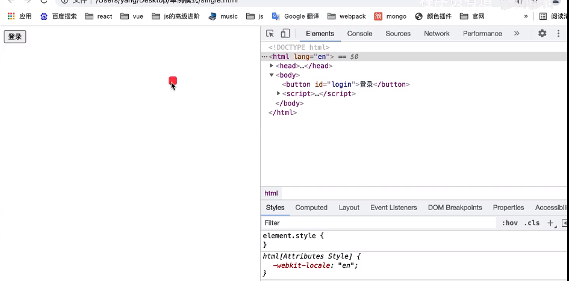This screenshot has height=281, width=569.
Task: Open the Performance tab
Action: (482, 33)
